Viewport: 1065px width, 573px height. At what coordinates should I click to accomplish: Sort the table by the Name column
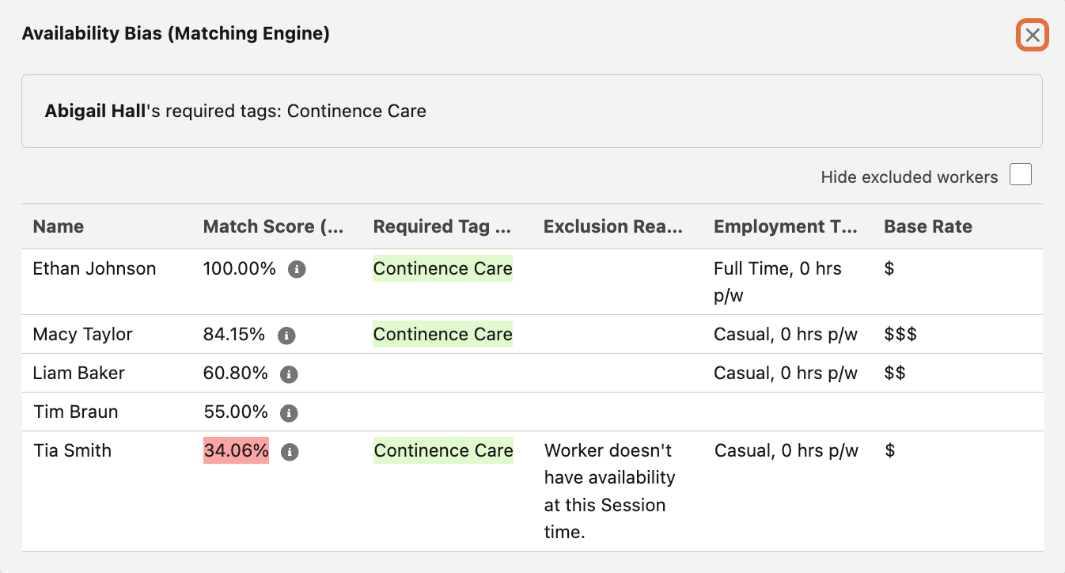[x=58, y=226]
